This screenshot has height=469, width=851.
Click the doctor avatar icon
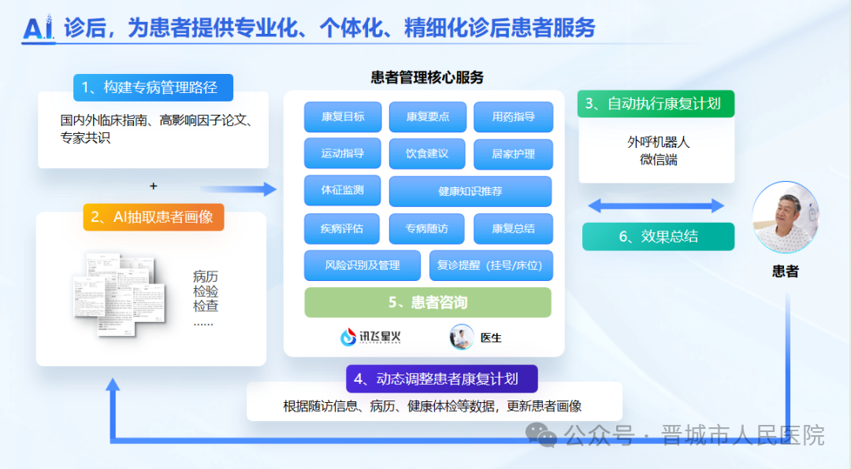462,337
